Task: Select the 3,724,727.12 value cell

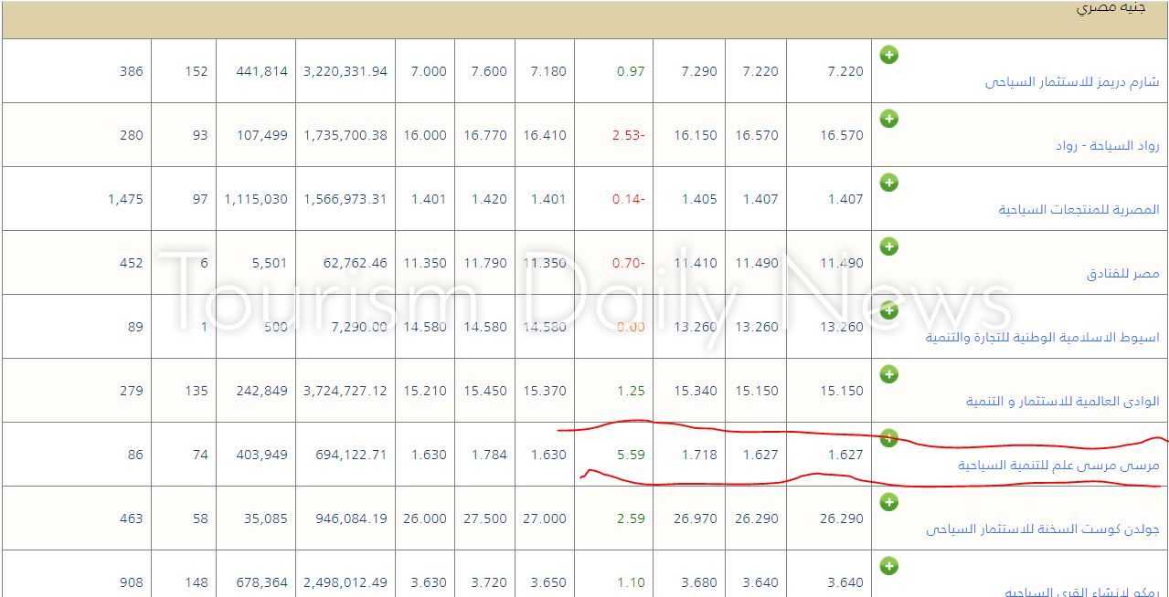Action: click(345, 391)
